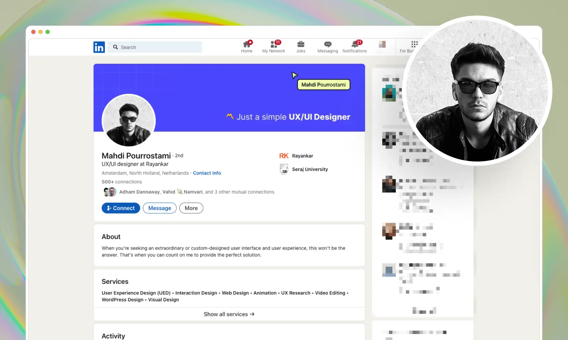This screenshot has width=568, height=340.
Task: Click the About section heading
Action: (111, 237)
